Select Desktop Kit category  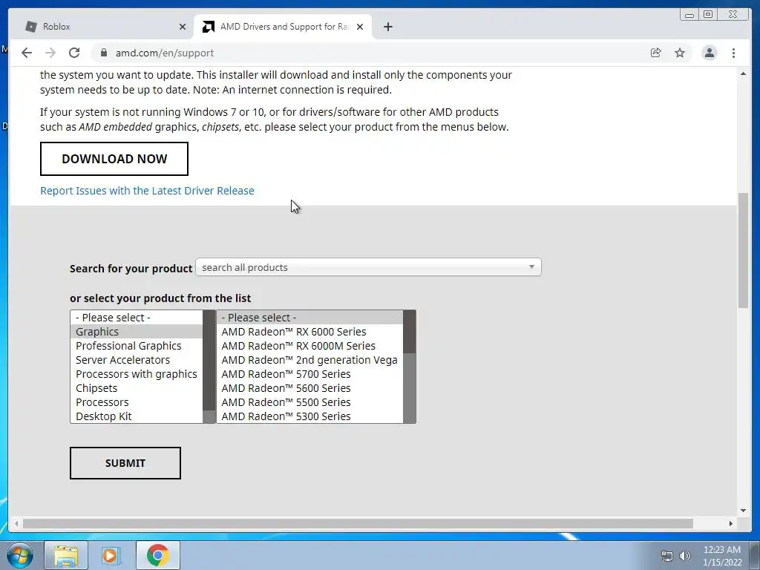pyautogui.click(x=137, y=416)
